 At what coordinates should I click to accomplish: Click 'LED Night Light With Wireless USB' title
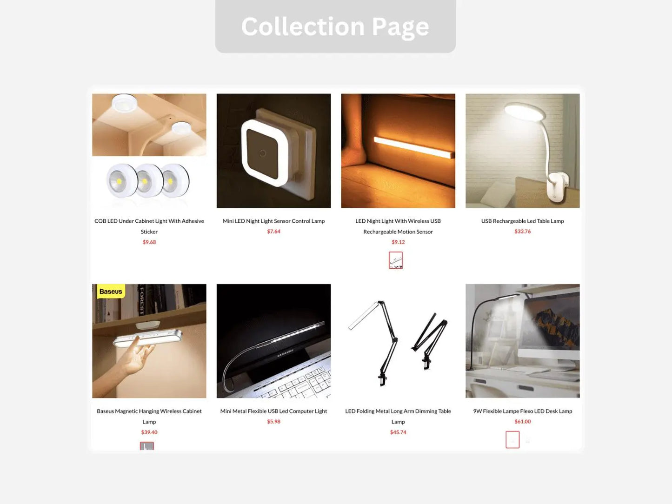coord(398,226)
